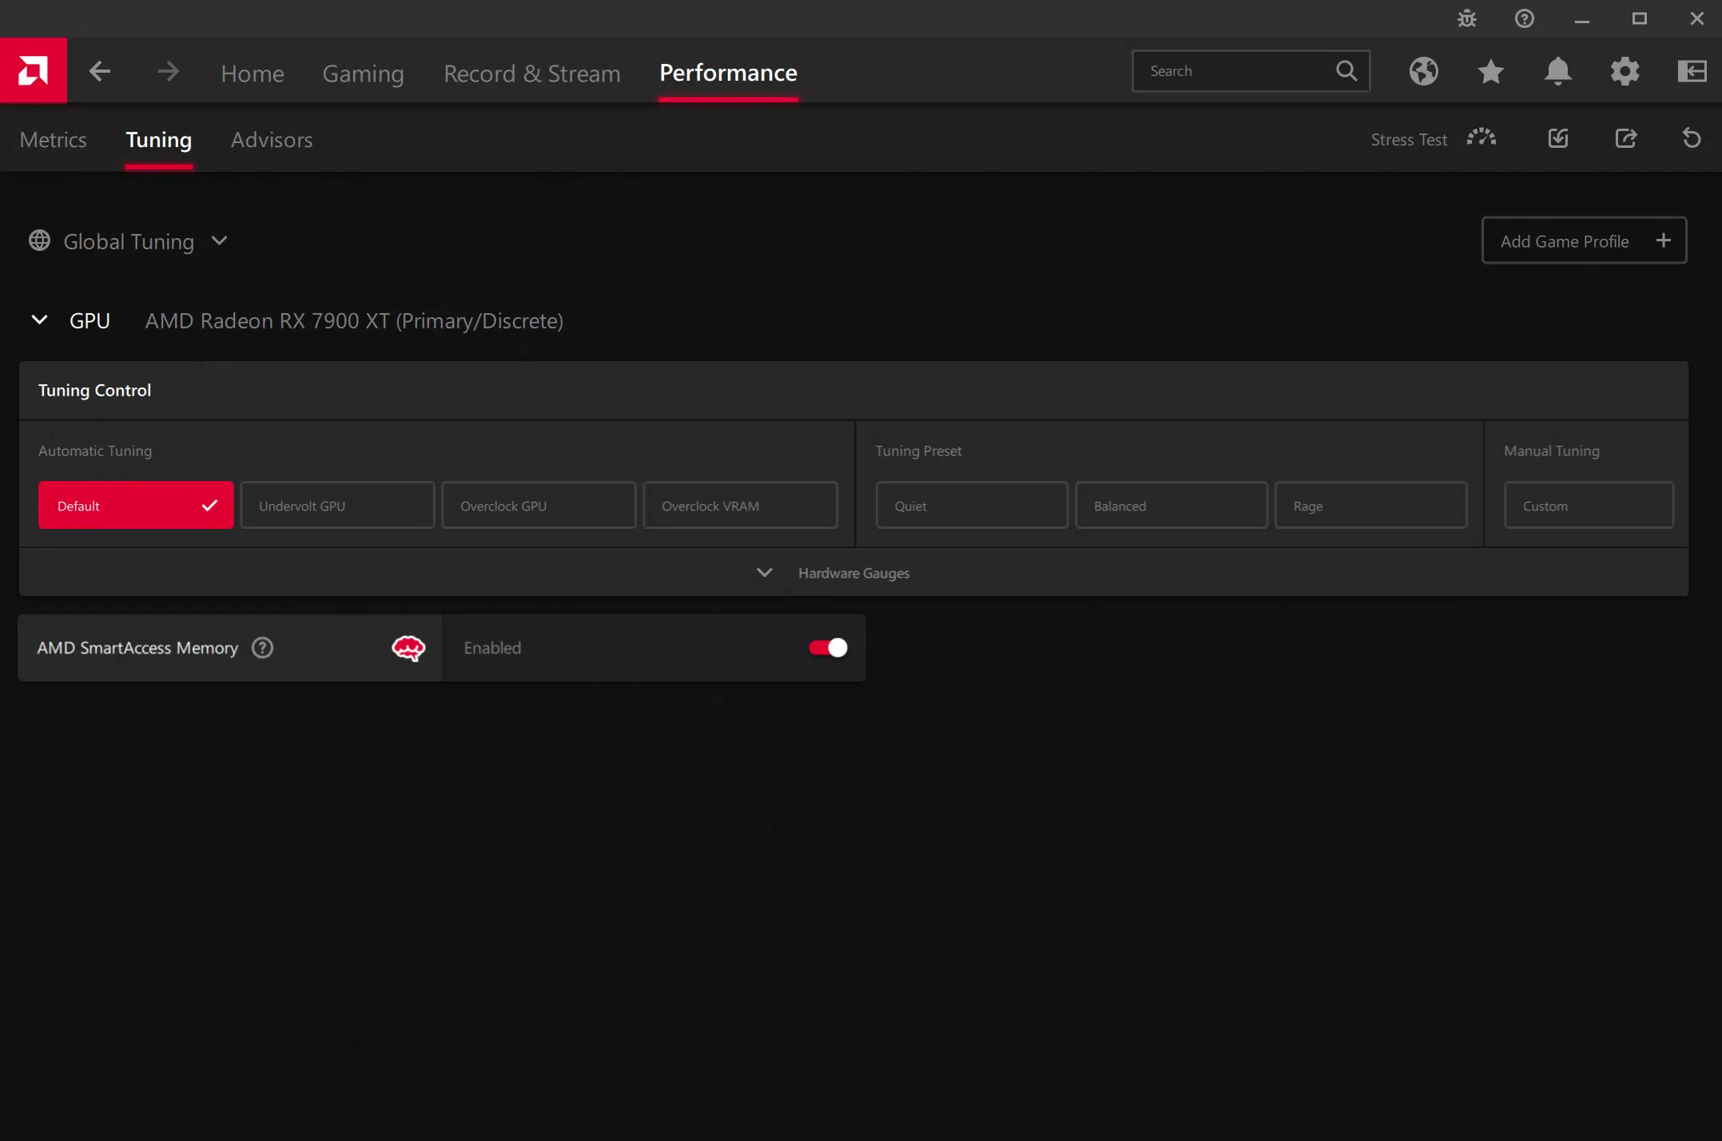This screenshot has width=1722, height=1141.
Task: Open favorites star icon
Action: pyautogui.click(x=1491, y=71)
